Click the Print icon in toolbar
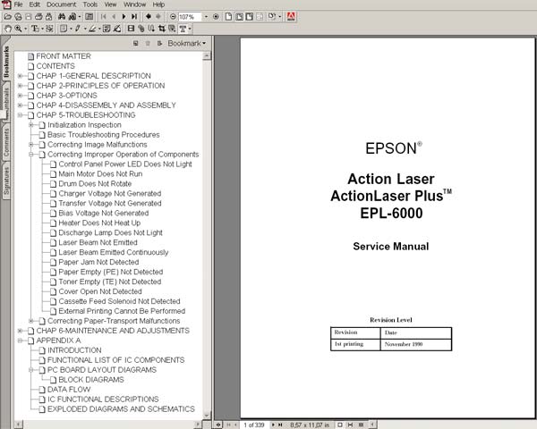The image size is (537, 429). [x=38, y=16]
